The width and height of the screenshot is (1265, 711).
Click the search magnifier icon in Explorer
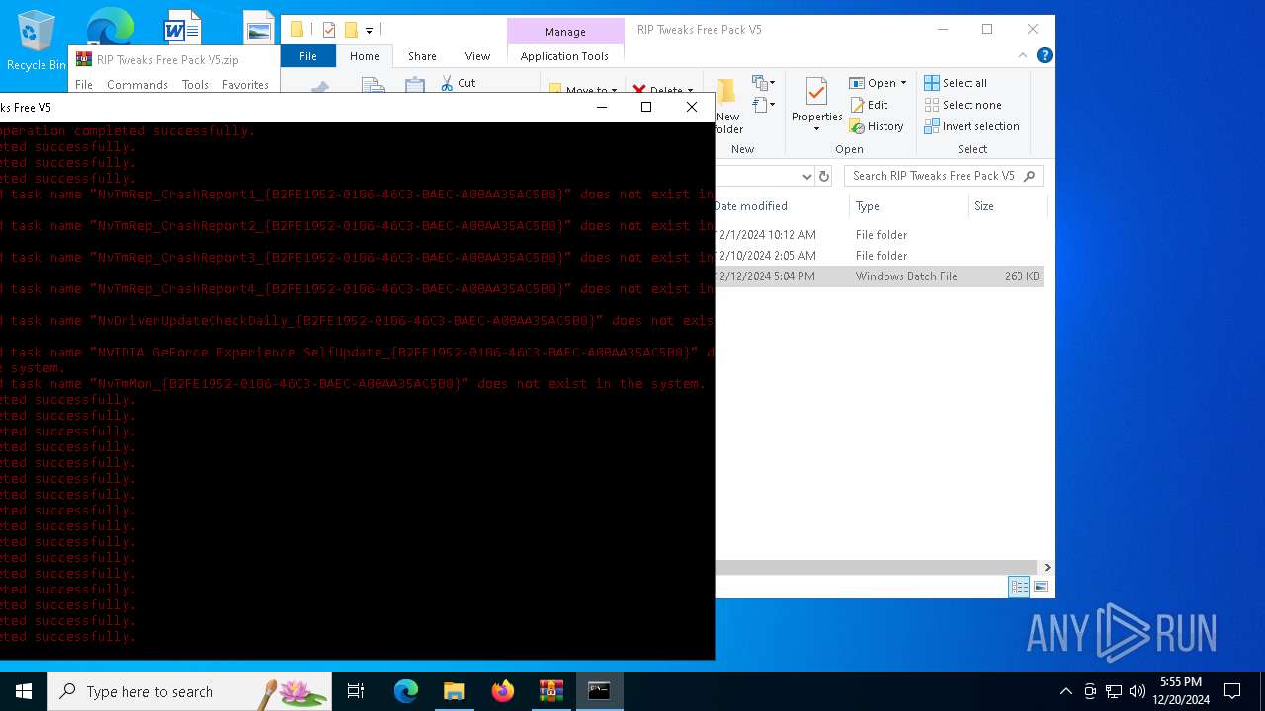click(1029, 176)
